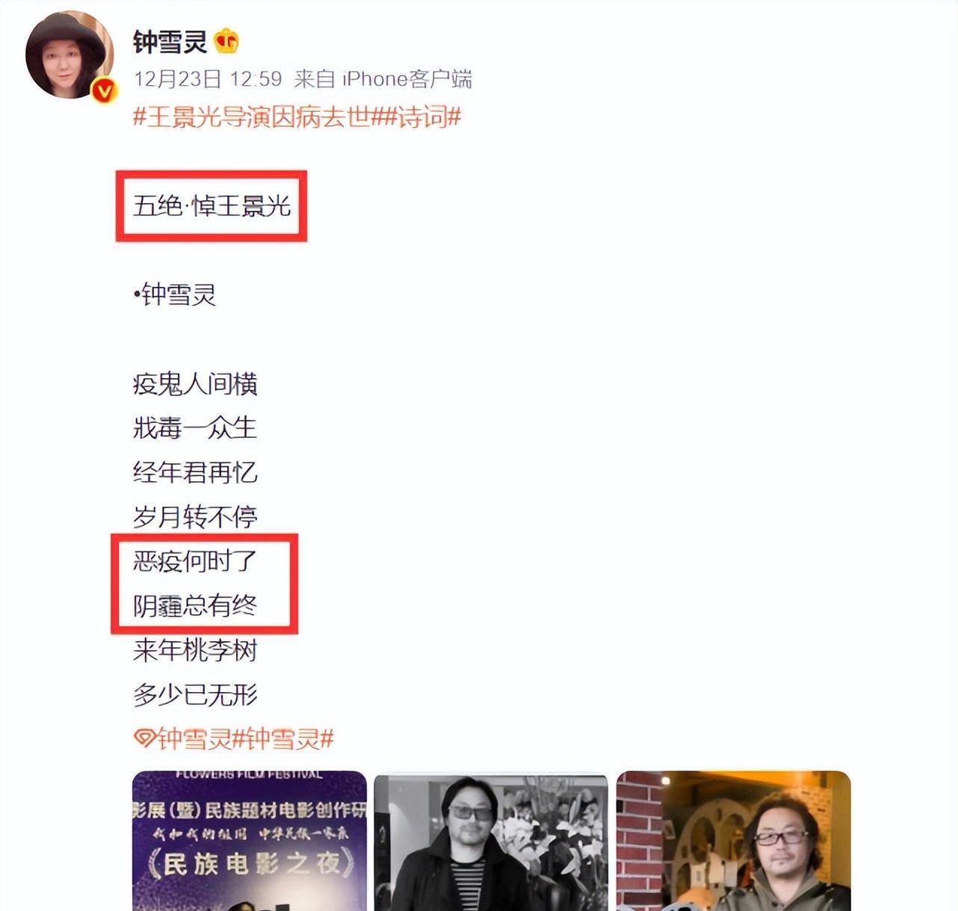Image resolution: width=958 pixels, height=911 pixels.
Task: Open the trailing #钟雪灵# hashtag
Action: click(x=283, y=738)
